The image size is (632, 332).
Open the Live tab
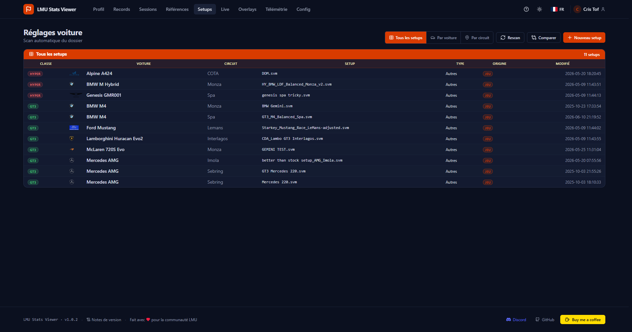click(225, 9)
